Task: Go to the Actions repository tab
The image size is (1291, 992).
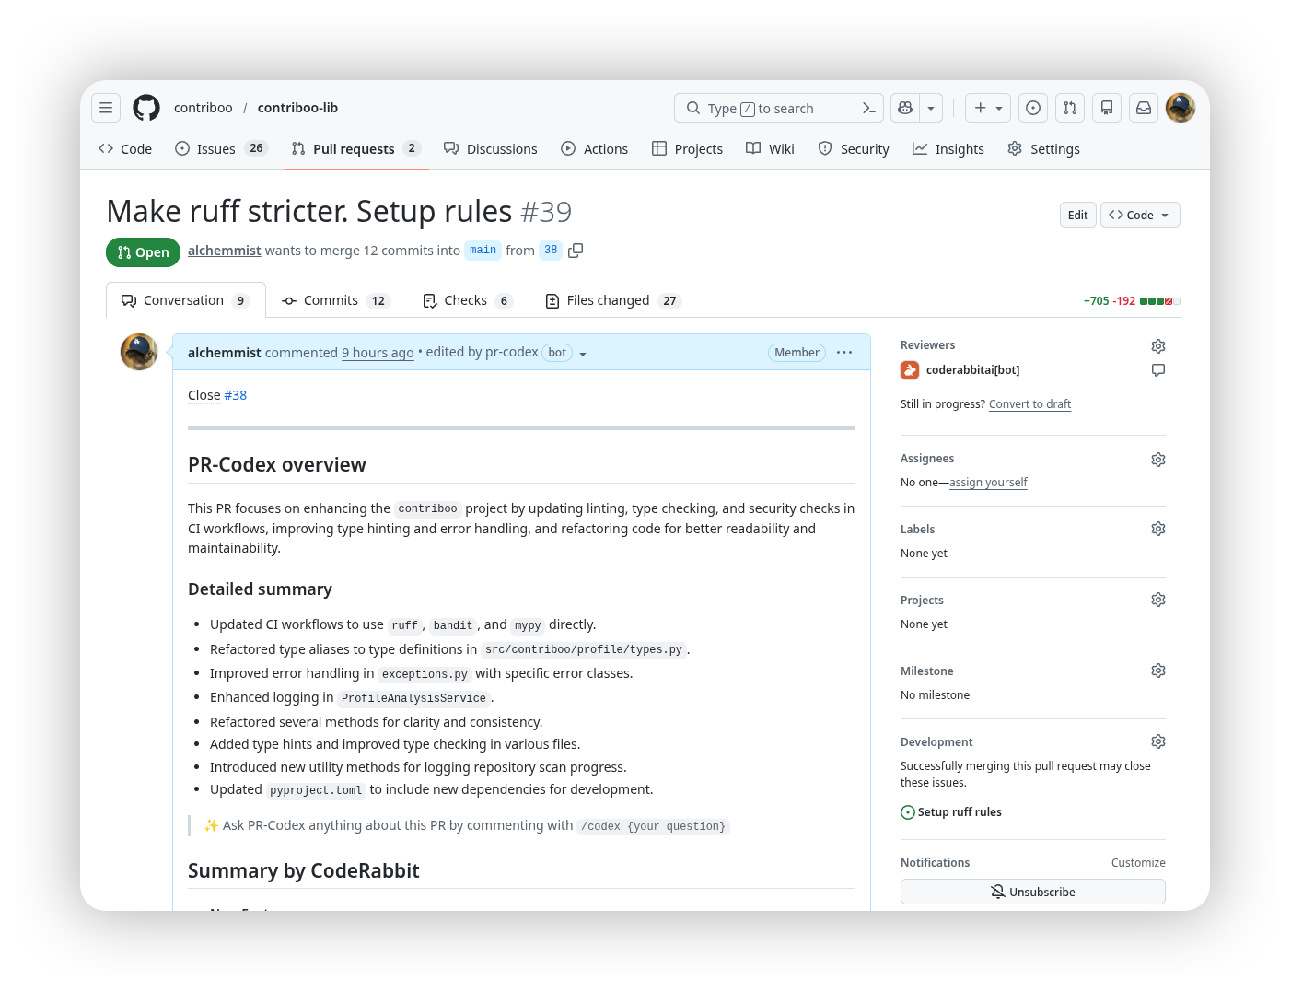Action: coord(595,149)
